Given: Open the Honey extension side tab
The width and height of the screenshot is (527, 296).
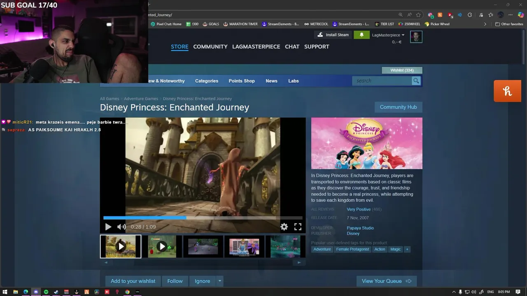Looking at the screenshot, I should click(507, 91).
